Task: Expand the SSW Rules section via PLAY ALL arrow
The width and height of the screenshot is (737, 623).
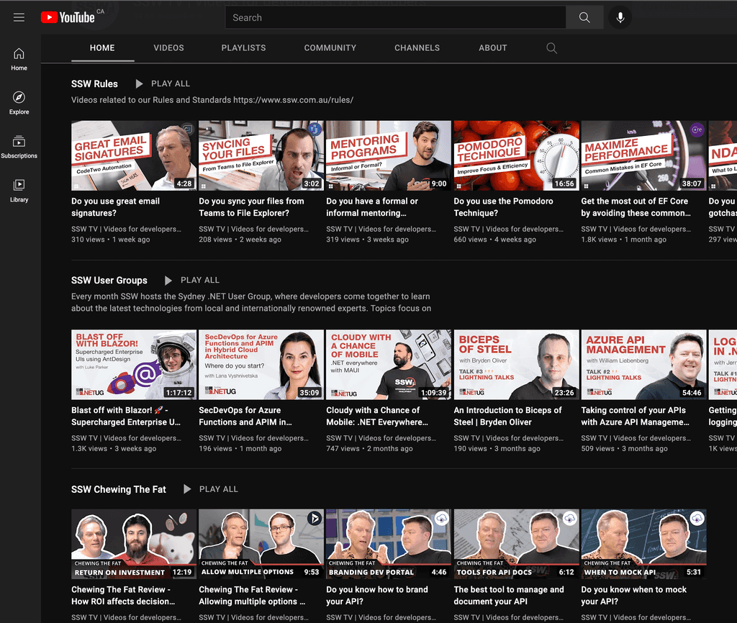Action: (x=138, y=83)
